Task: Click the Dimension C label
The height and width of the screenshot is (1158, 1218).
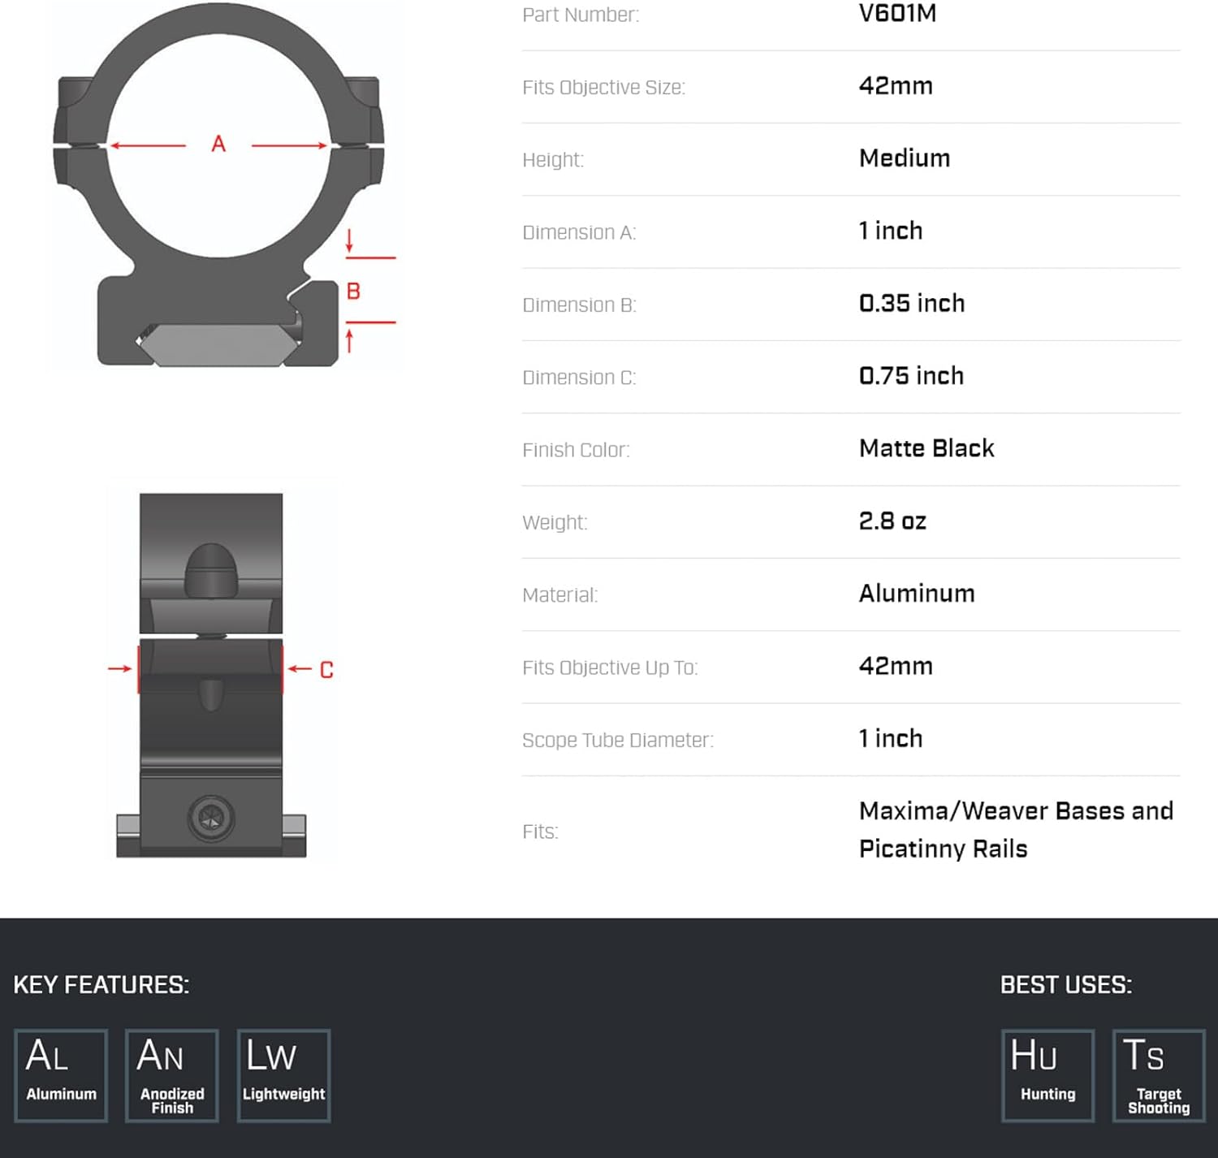Action: coord(579,378)
